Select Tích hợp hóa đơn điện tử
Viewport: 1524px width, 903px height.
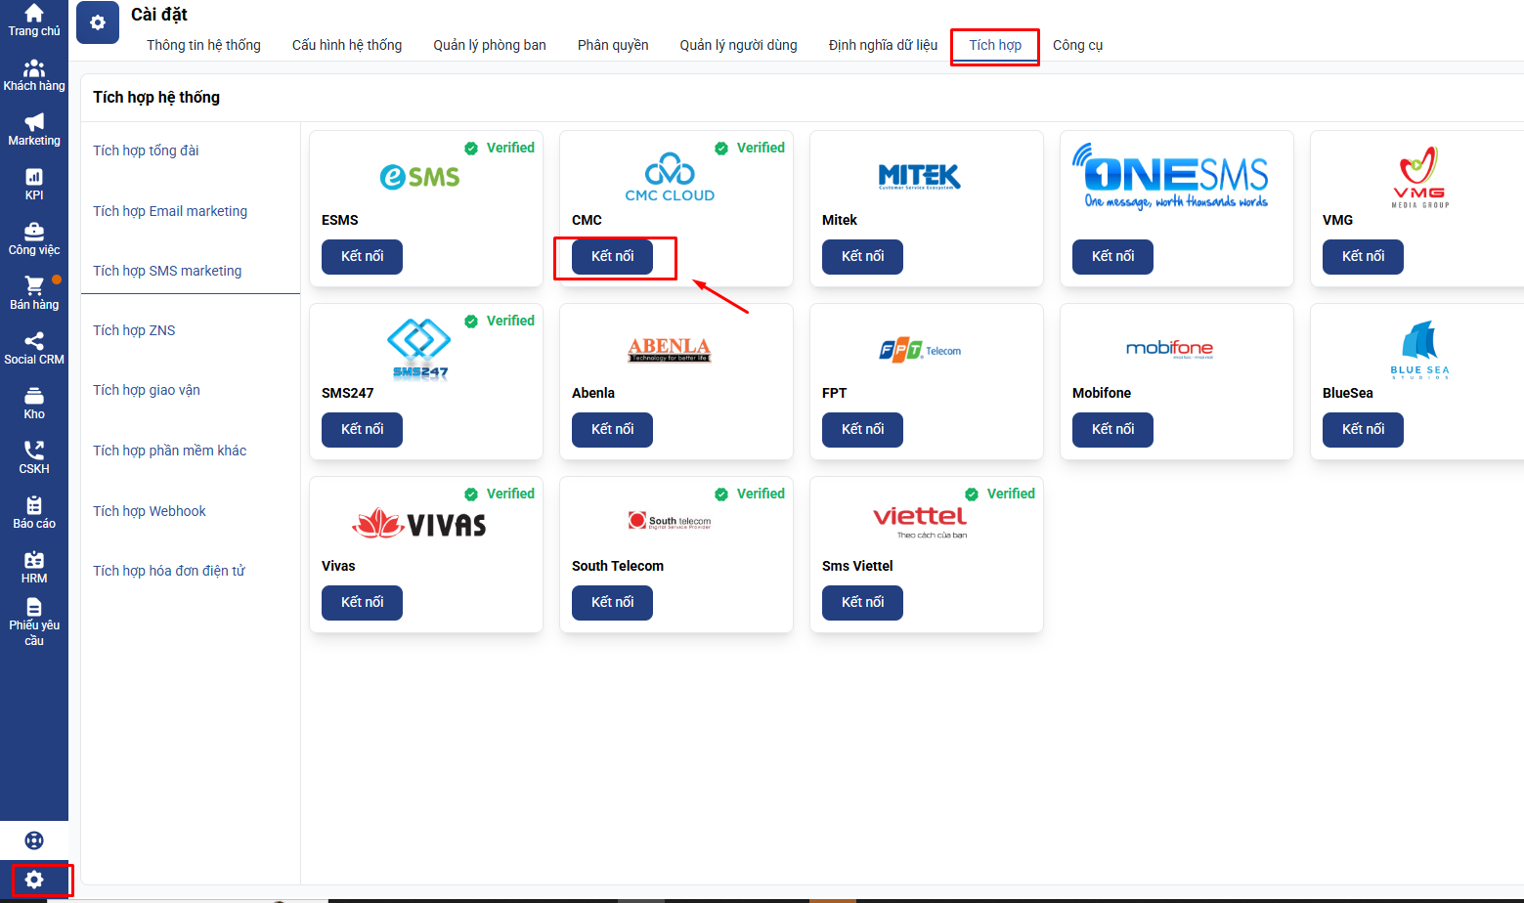click(x=169, y=571)
